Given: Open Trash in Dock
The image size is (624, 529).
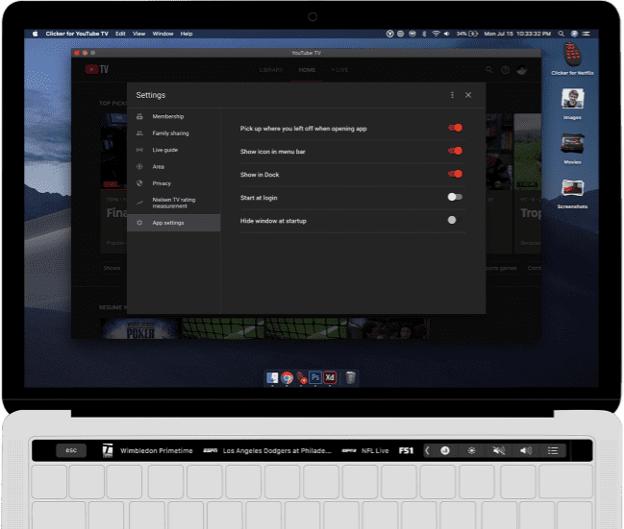Looking at the screenshot, I should (x=350, y=377).
